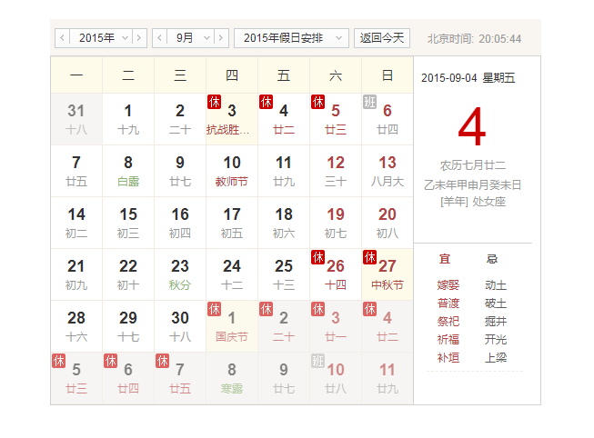The width and height of the screenshot is (594, 438).
Task: Select September 3 抗战胜利 holiday
Action: point(232,119)
